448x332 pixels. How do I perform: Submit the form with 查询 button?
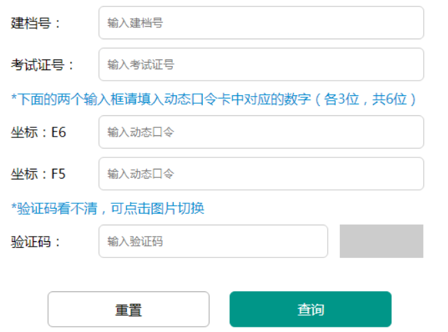[310, 309]
